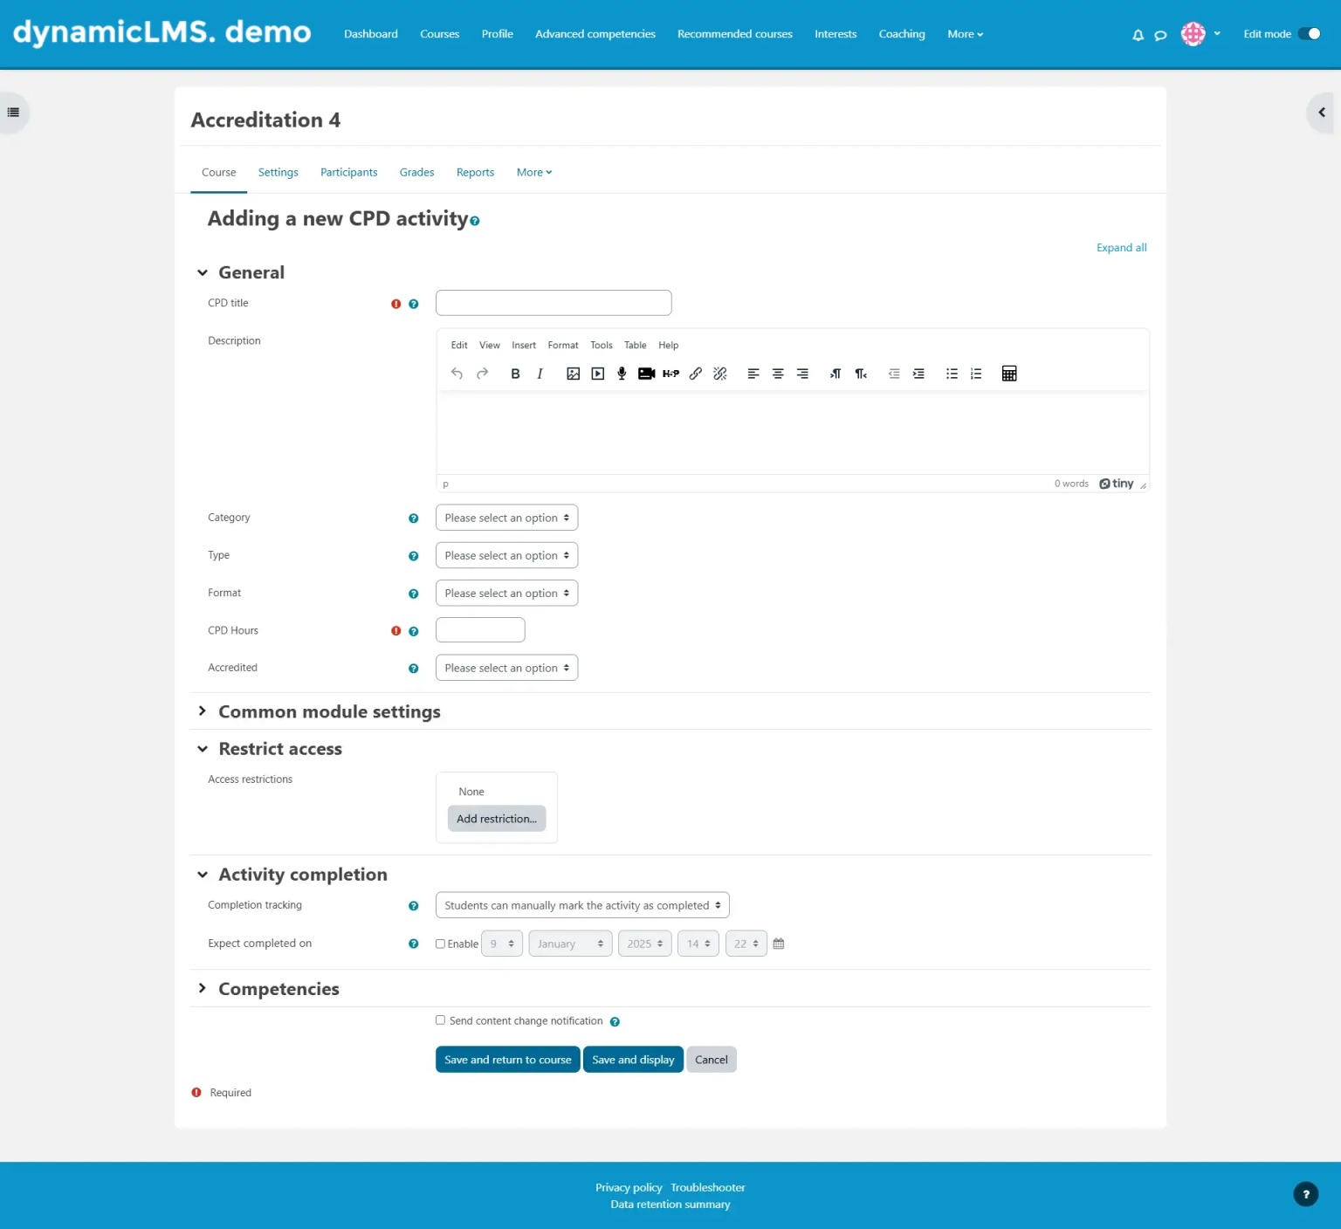Open the calendar date picker icon

click(x=779, y=944)
